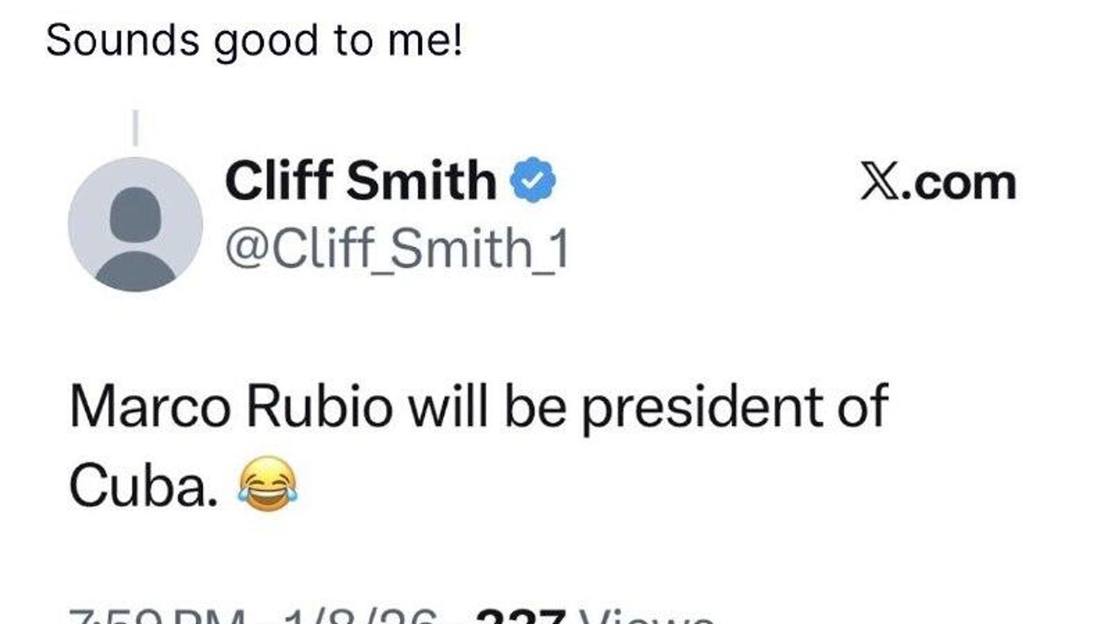Click the word "Sounds" in the top line
The image size is (1109, 624).
122,40
